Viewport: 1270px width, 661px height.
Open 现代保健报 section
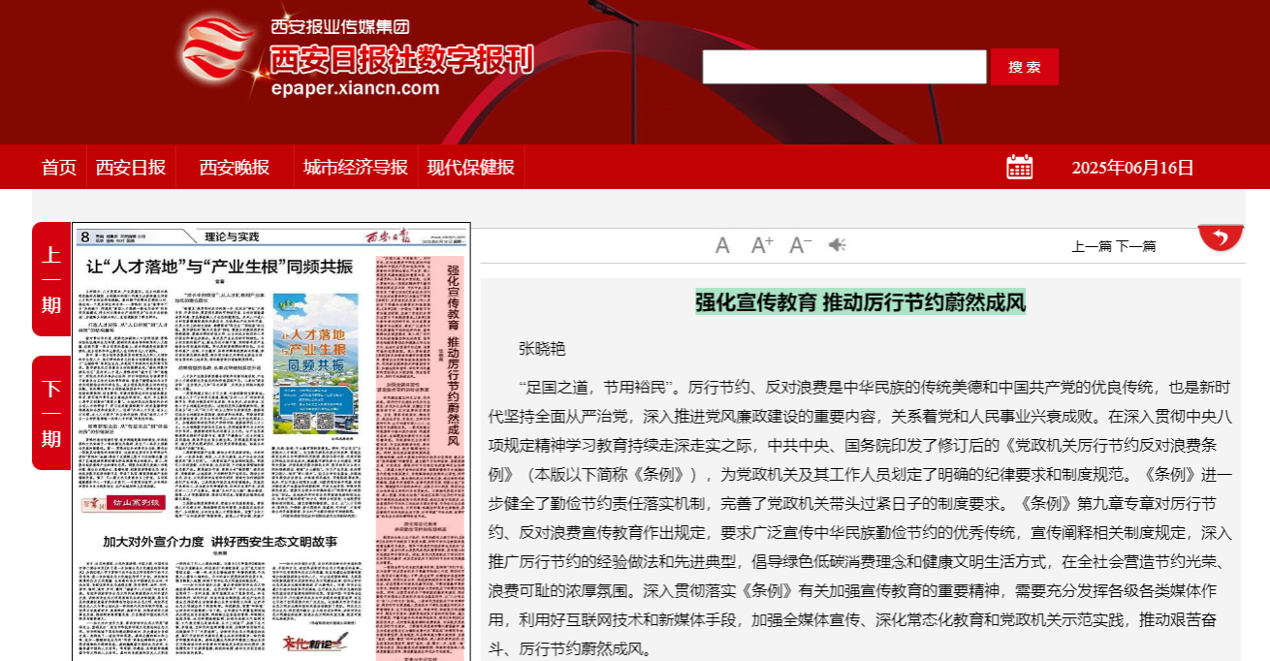[x=471, y=167]
